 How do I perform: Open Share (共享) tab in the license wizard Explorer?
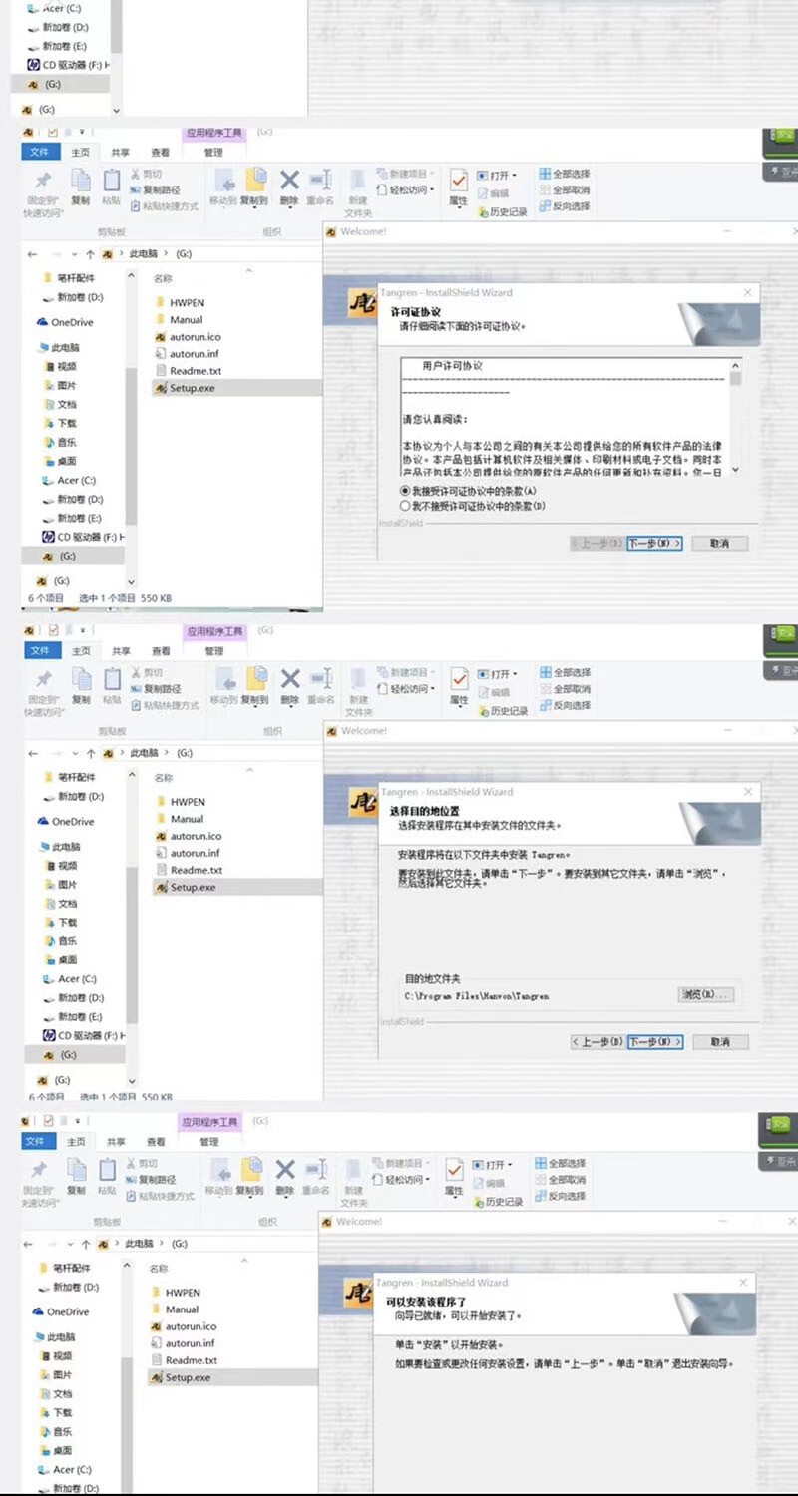[120, 153]
